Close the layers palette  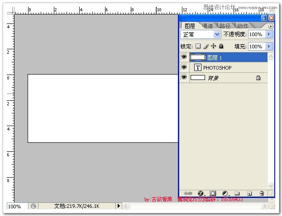[x=271, y=18]
